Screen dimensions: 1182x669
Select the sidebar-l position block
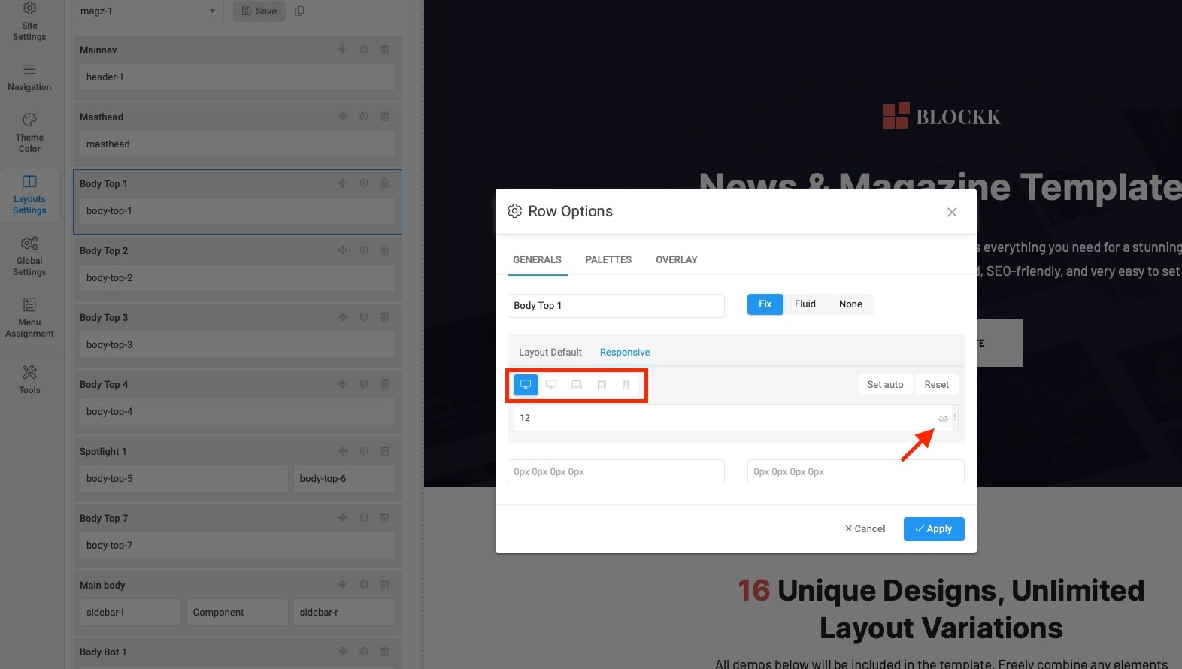(131, 613)
